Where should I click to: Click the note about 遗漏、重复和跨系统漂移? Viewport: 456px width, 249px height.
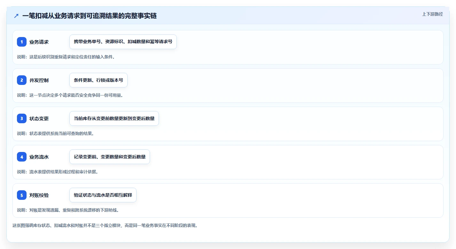click(68, 210)
